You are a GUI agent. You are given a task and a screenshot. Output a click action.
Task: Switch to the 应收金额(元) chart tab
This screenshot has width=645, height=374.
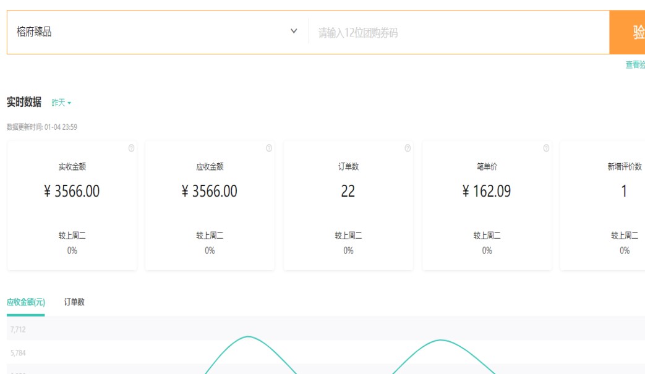click(25, 302)
